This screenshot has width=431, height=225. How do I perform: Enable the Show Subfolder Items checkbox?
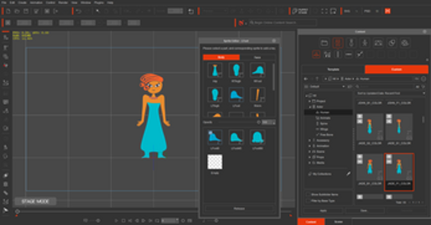pos(308,194)
